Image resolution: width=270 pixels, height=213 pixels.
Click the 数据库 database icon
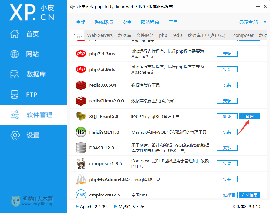pyautogui.click(x=15, y=74)
